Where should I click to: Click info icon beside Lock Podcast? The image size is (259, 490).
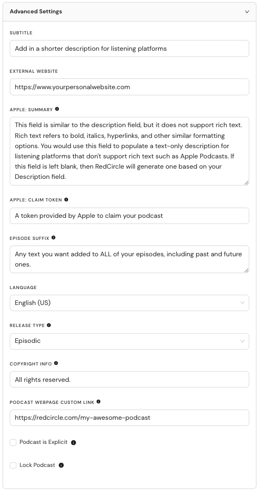pos(61,465)
